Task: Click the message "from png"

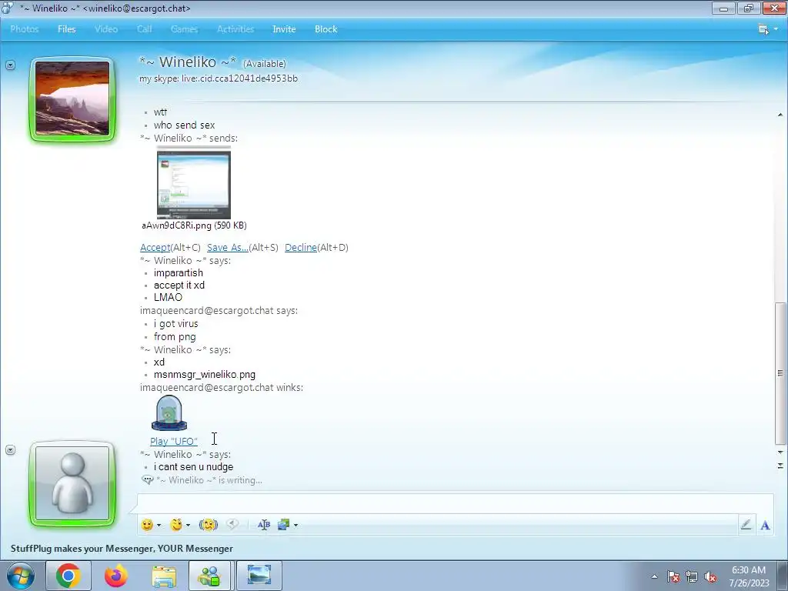Action: tap(175, 337)
